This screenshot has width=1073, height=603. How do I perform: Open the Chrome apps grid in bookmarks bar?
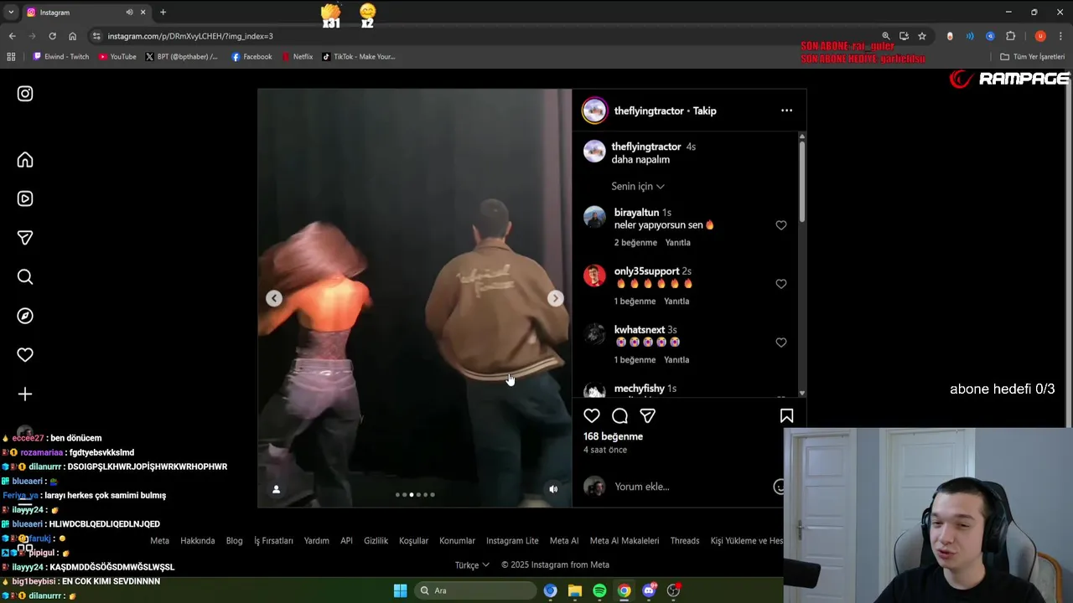point(11,57)
